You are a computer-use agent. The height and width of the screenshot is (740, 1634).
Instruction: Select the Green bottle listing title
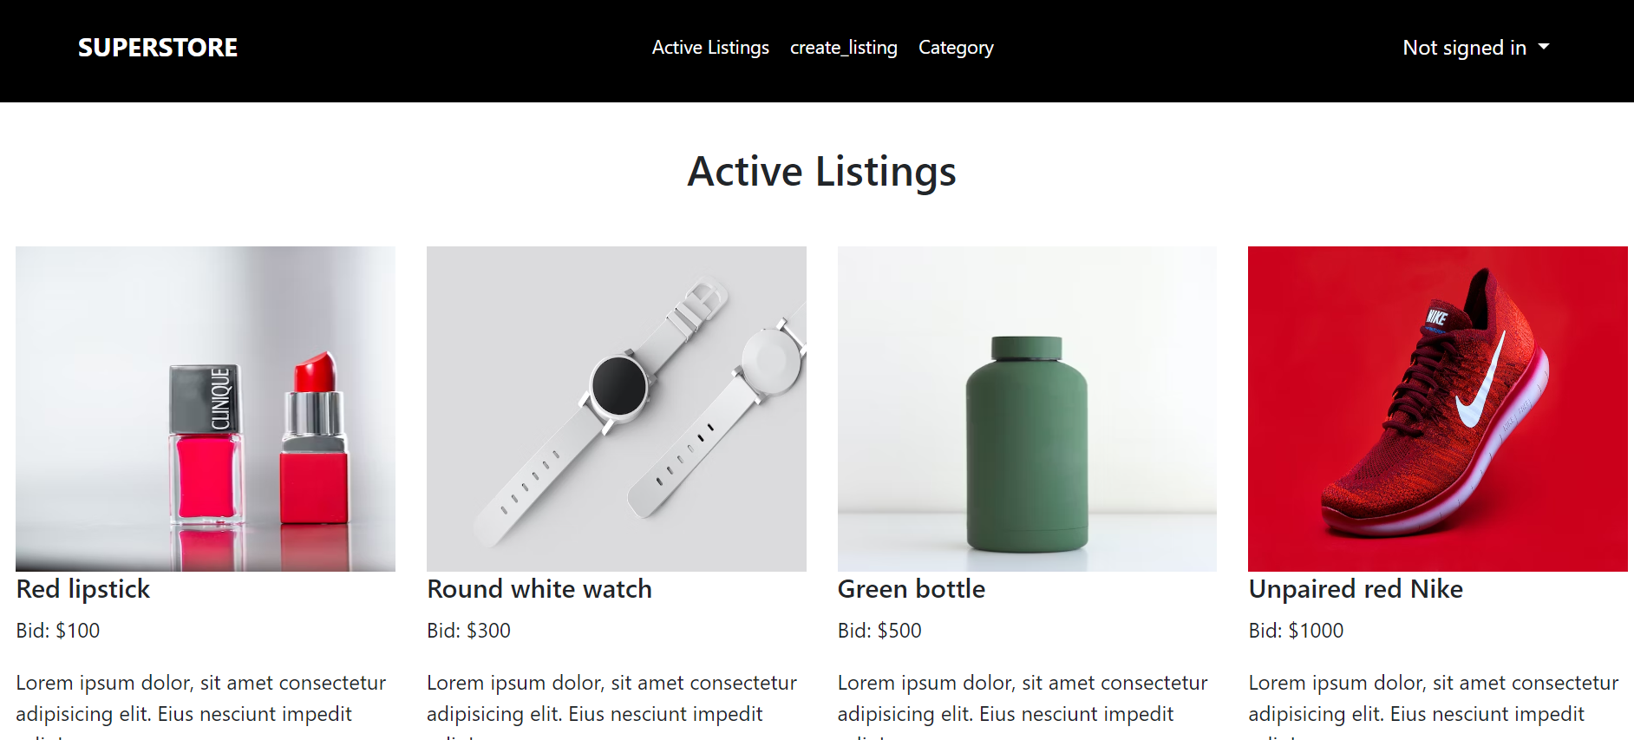click(911, 589)
